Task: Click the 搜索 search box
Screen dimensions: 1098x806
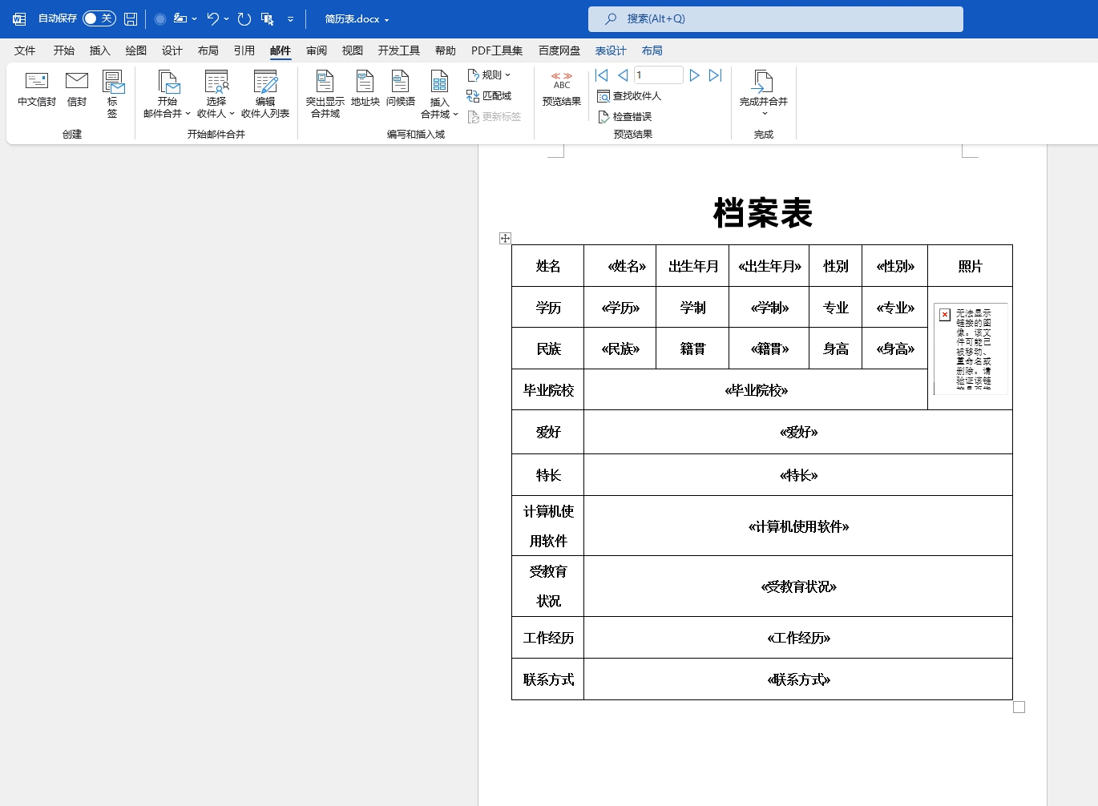Action: (776, 19)
